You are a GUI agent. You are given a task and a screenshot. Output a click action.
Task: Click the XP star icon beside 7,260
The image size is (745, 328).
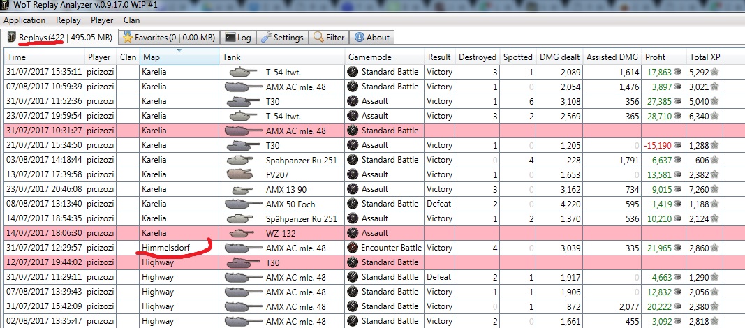pos(714,189)
